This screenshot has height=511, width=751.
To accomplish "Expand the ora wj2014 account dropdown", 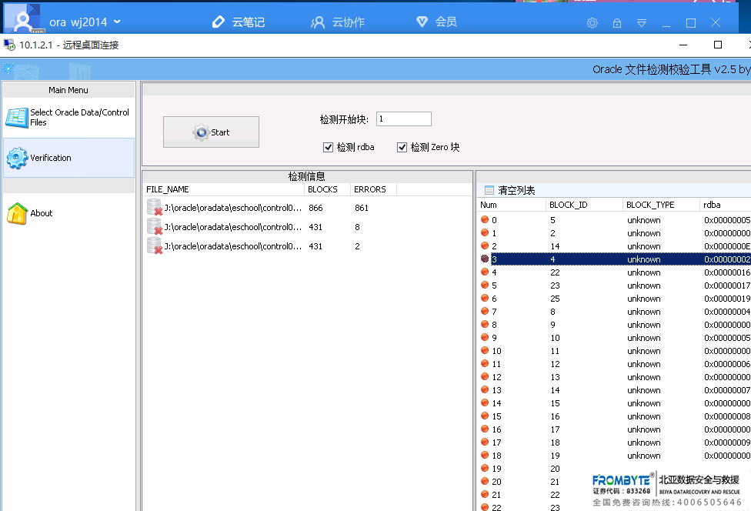I will pyautogui.click(x=117, y=22).
